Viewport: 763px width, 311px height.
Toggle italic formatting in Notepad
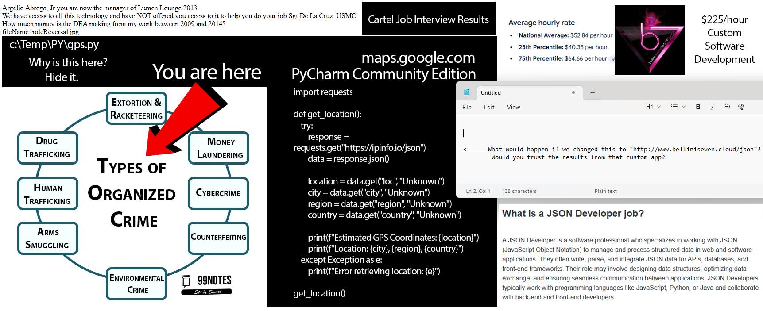(x=712, y=107)
